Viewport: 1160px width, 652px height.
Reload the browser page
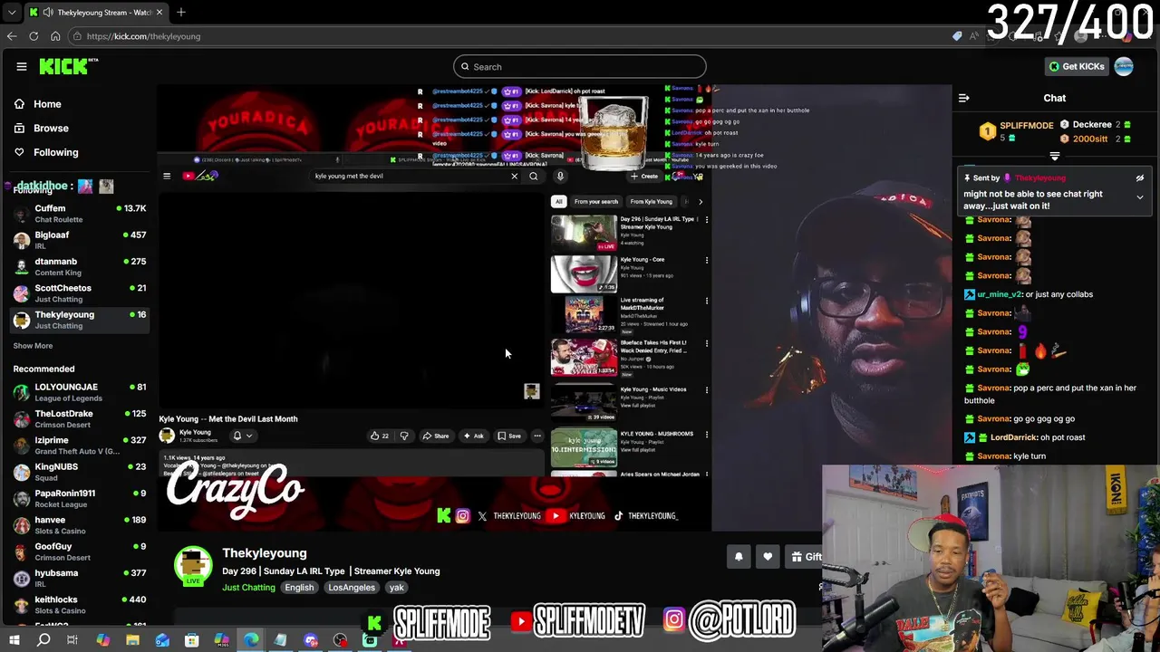tap(34, 36)
